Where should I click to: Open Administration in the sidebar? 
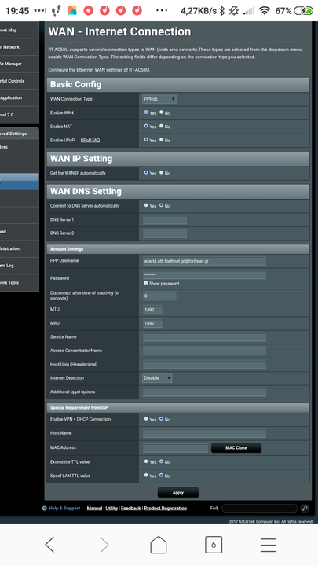[x=19, y=248]
